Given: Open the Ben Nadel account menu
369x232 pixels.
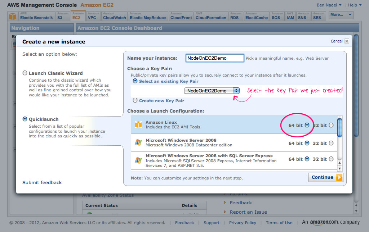Looking at the screenshot, I should coord(329,5).
